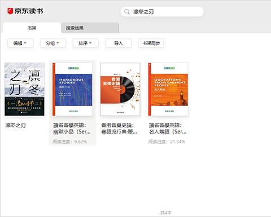
Task: Open the Quotations from Eminent People cover
Action: [168, 89]
